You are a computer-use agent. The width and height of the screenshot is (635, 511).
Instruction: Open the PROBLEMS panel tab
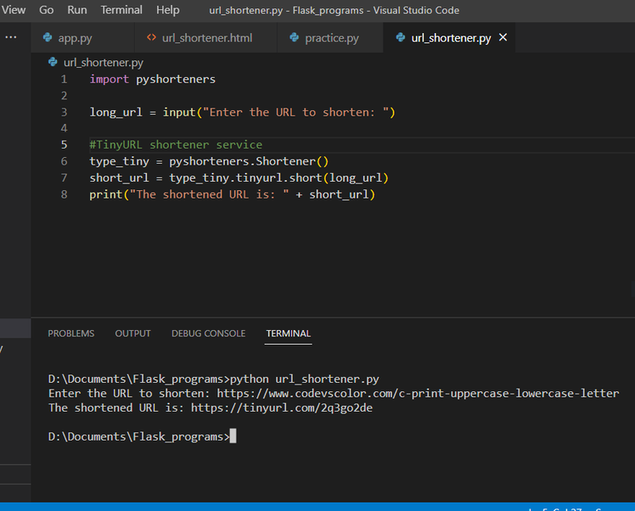click(71, 333)
